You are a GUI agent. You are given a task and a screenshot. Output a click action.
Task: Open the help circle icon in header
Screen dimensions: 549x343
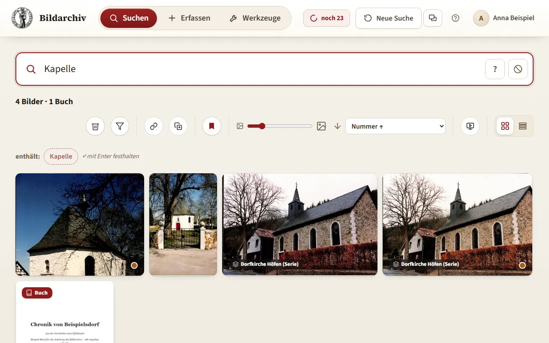pyautogui.click(x=455, y=18)
